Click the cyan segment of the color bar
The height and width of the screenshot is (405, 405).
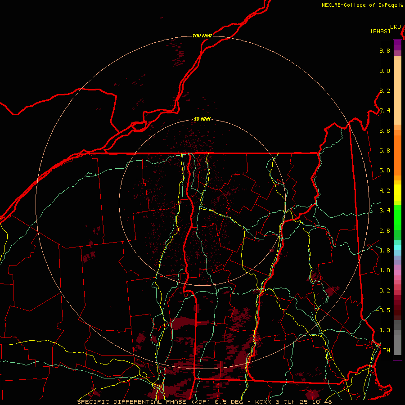pos(397,247)
